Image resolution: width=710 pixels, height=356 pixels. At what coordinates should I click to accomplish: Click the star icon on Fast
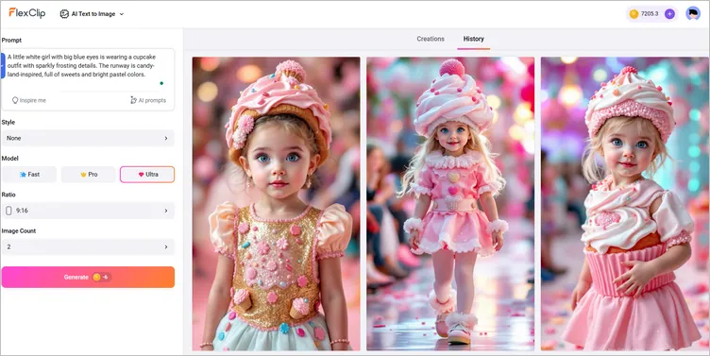pyautogui.click(x=23, y=175)
